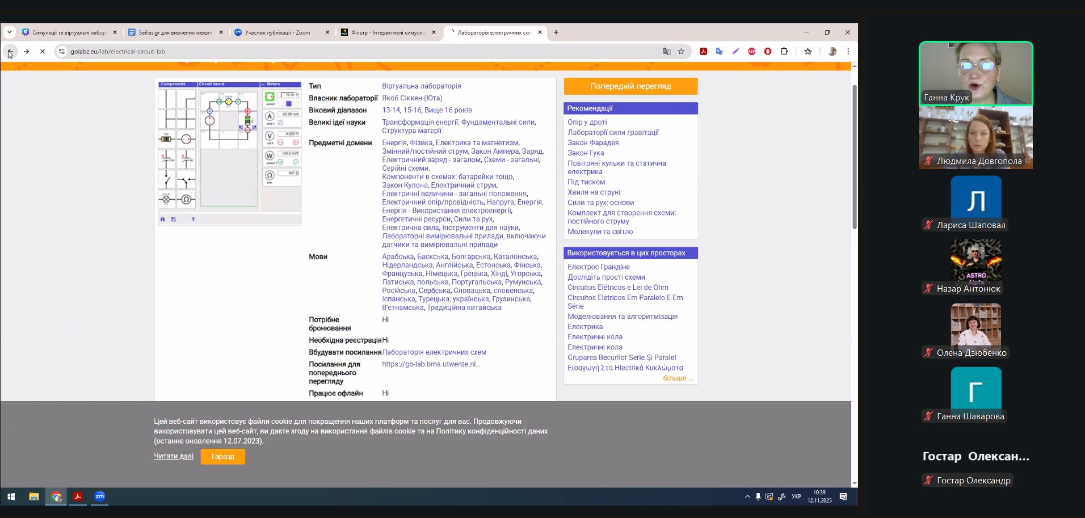Expand hidden system tray icons
Screen dimensions: 1085x518
coord(747,497)
